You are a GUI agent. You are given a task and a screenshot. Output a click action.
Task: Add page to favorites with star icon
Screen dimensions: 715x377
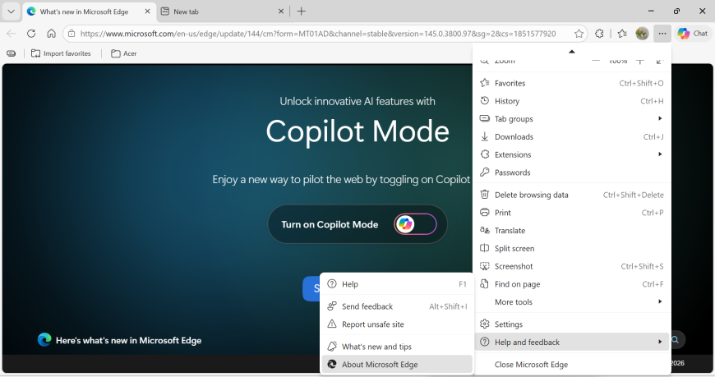(x=579, y=34)
